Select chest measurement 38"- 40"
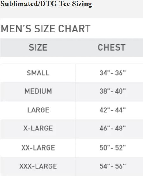143x176 pixels. 113,91
